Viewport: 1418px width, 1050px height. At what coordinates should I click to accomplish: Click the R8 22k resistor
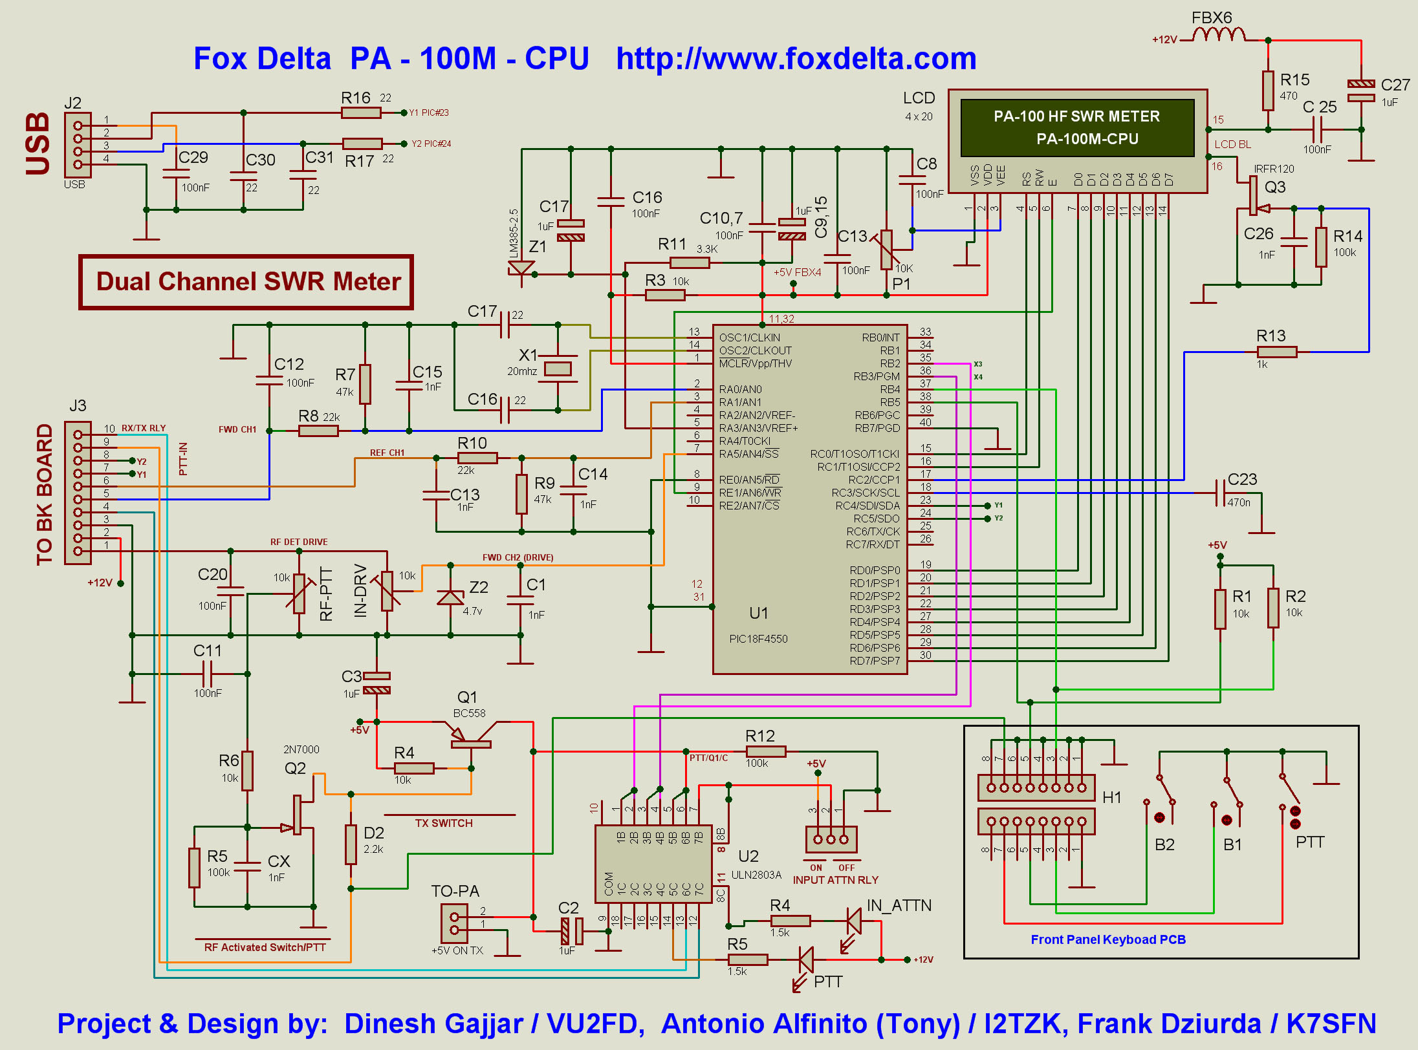click(318, 431)
